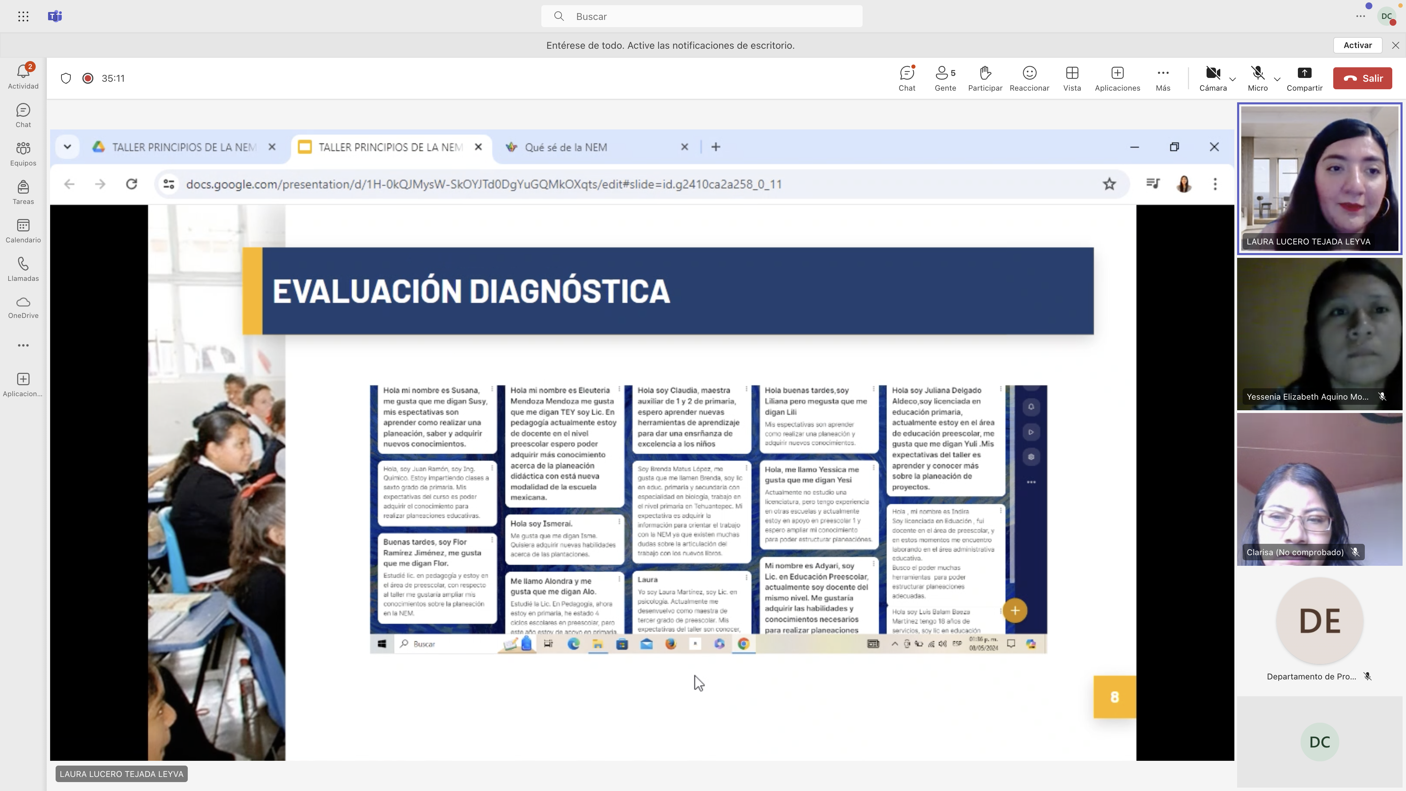This screenshot has height=791, width=1406.
Task: Click Compartir to share screen
Action: coord(1304,79)
